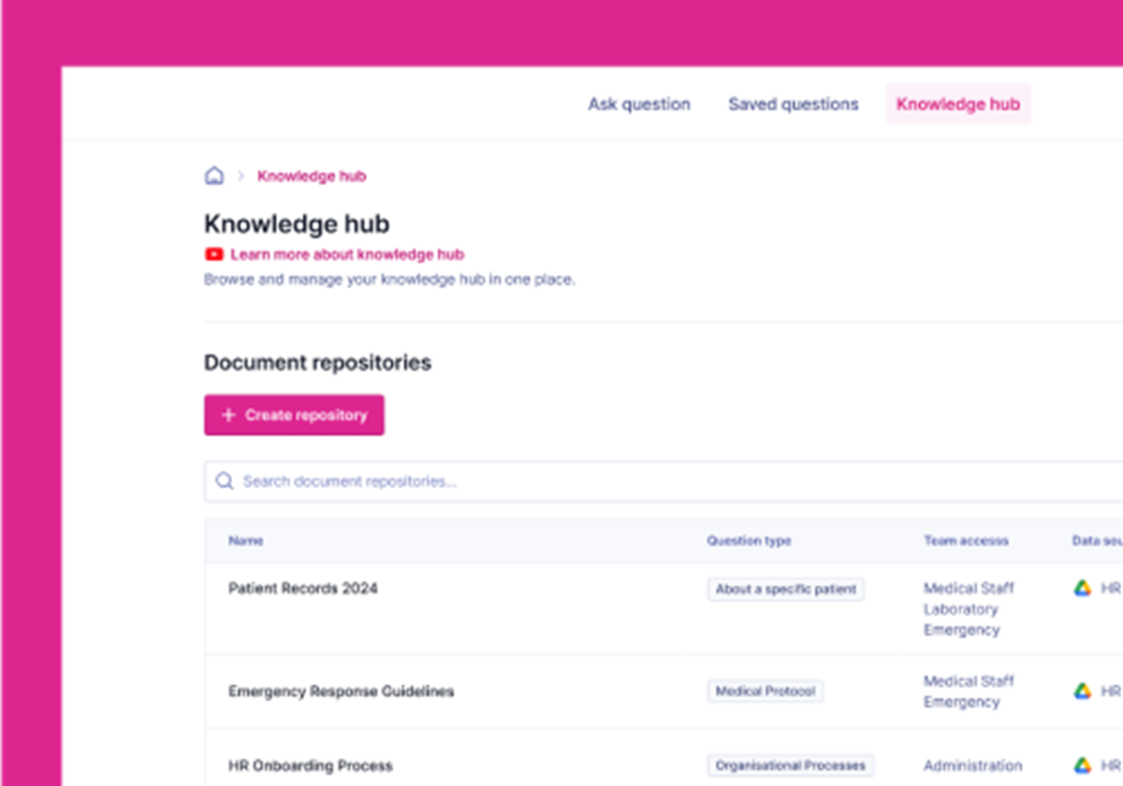Screen dimensions: 1123x786
Task: Open the Patient Records 2024 repository
Action: click(x=303, y=589)
